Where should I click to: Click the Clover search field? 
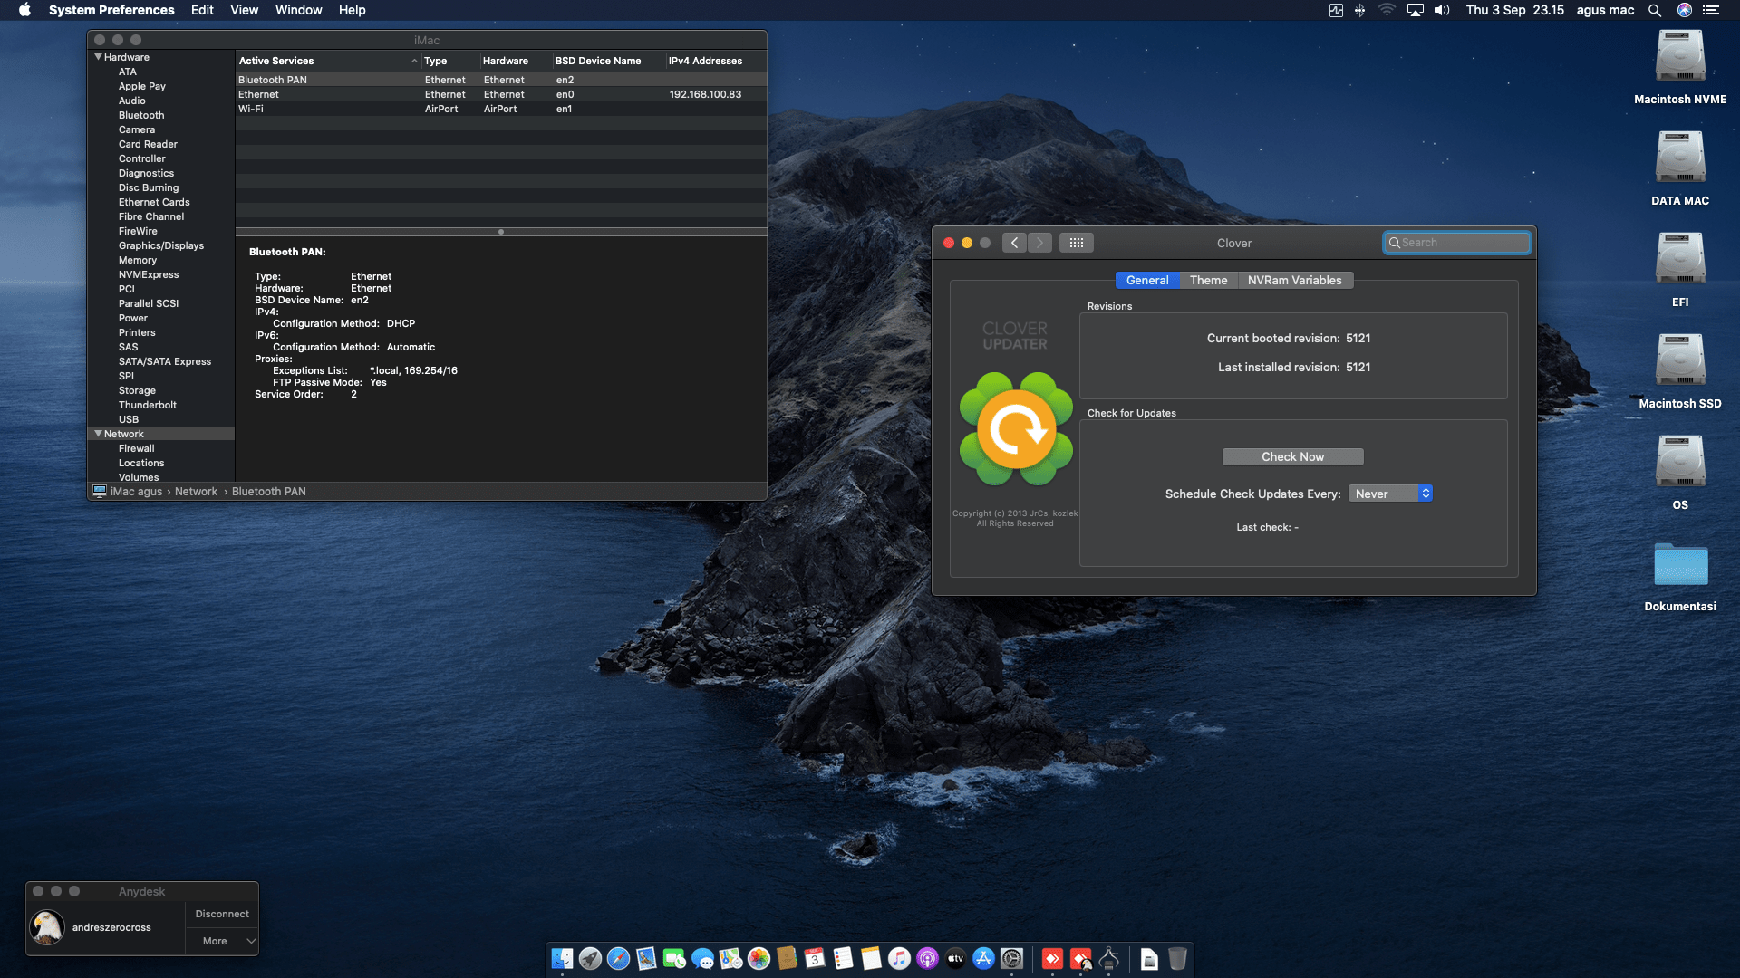click(1461, 243)
